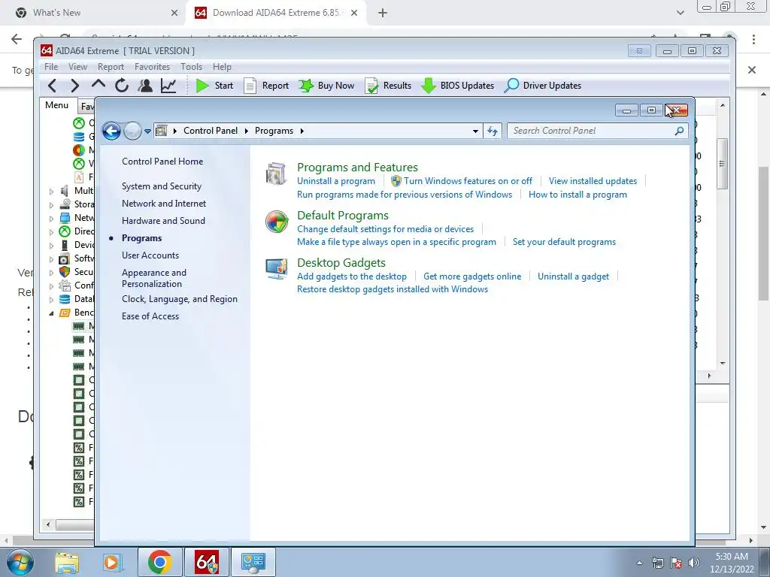Open AIDA64 View menu
770x577 pixels.
(x=77, y=67)
